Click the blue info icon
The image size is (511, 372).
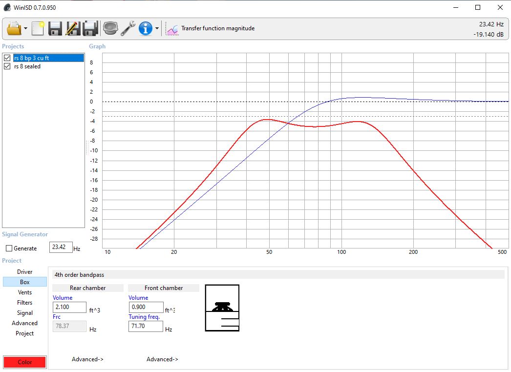coord(146,28)
